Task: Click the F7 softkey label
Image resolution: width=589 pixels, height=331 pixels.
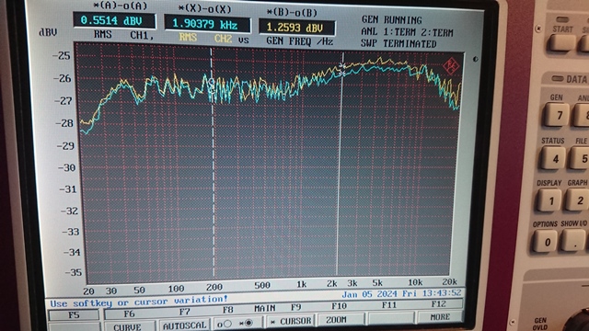Action: [x=184, y=312]
